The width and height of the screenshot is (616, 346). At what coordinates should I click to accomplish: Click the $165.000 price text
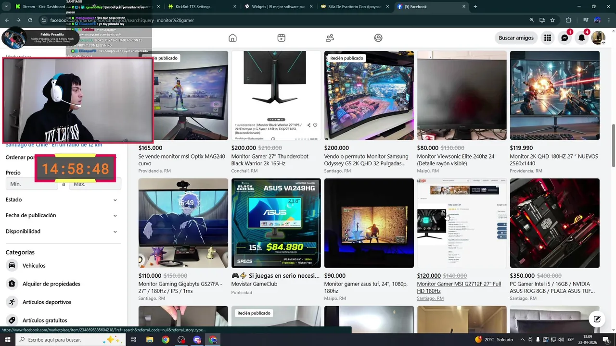[150, 148]
